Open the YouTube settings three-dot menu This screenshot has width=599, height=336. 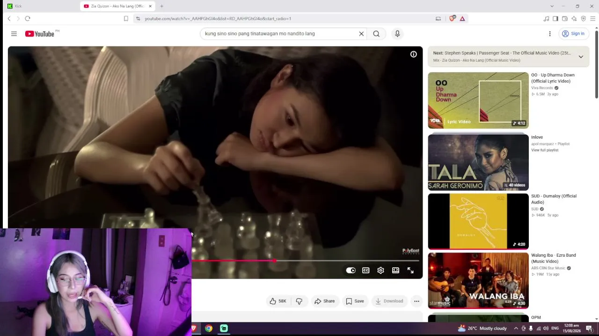(x=550, y=34)
